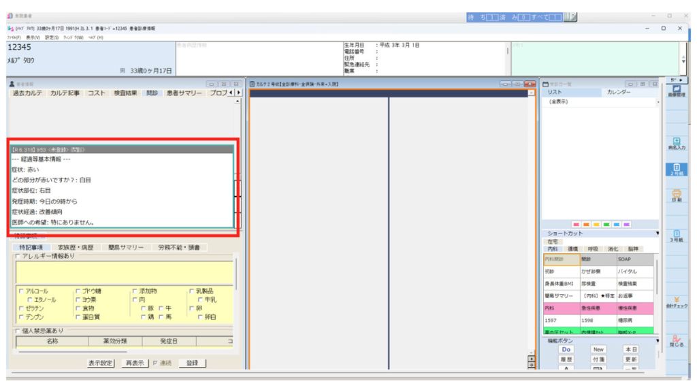Viewport: 697px width, 392px height.
Task: Pick the green color swatch above ショートカット
Action: click(605, 225)
